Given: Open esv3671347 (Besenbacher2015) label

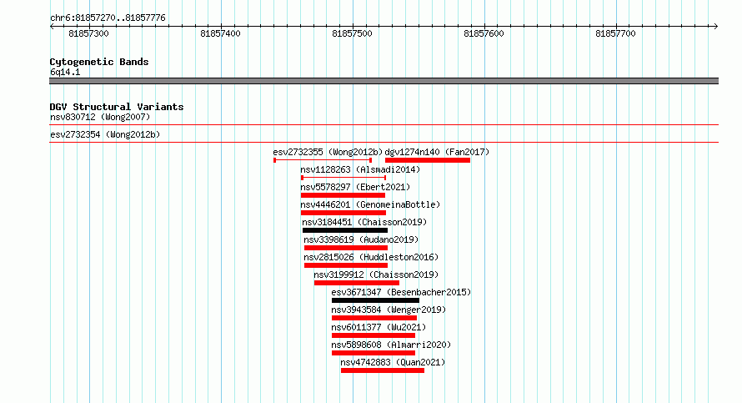Looking at the screenshot, I should click(401, 292).
